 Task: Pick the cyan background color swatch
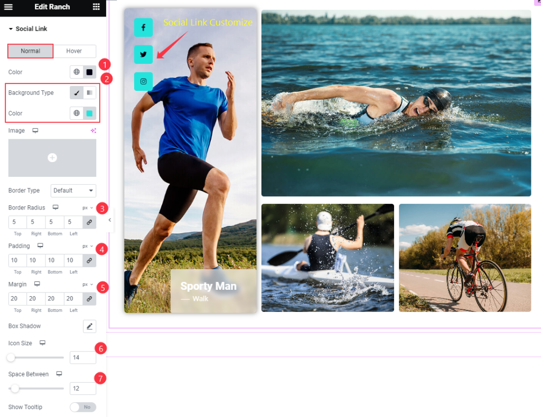point(89,113)
